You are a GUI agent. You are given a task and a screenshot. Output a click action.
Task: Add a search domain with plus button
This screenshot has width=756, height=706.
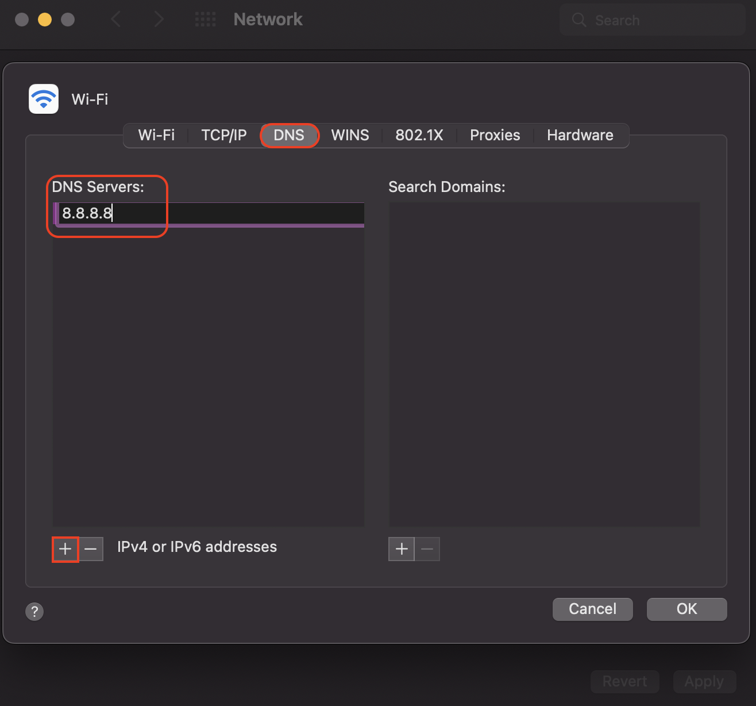point(402,549)
